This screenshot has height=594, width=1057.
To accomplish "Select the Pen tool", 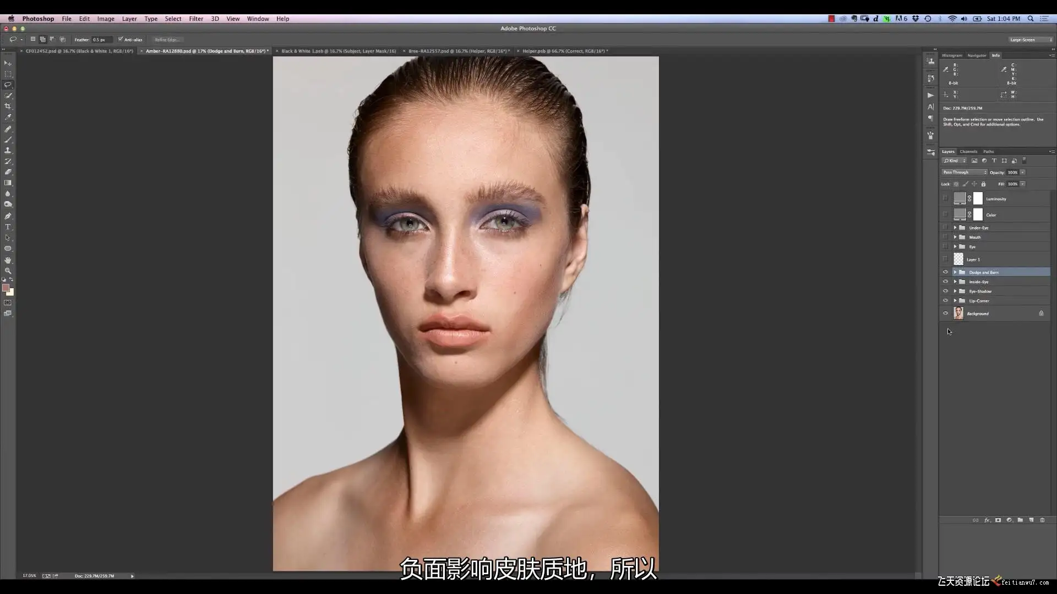I will click(8, 216).
